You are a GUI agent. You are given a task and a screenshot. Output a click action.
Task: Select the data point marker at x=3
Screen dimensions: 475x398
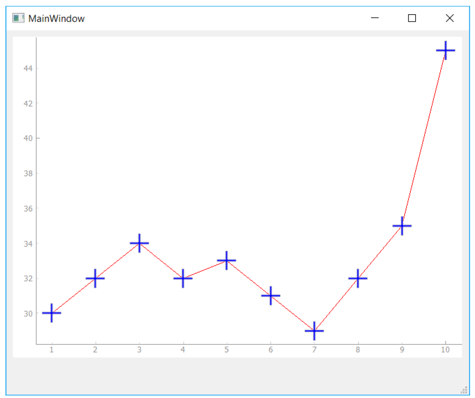139,243
